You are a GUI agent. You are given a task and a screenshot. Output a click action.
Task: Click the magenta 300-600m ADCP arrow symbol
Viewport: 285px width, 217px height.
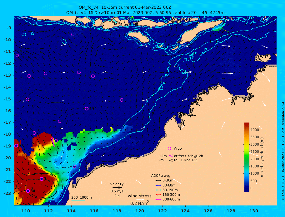coord(158,200)
